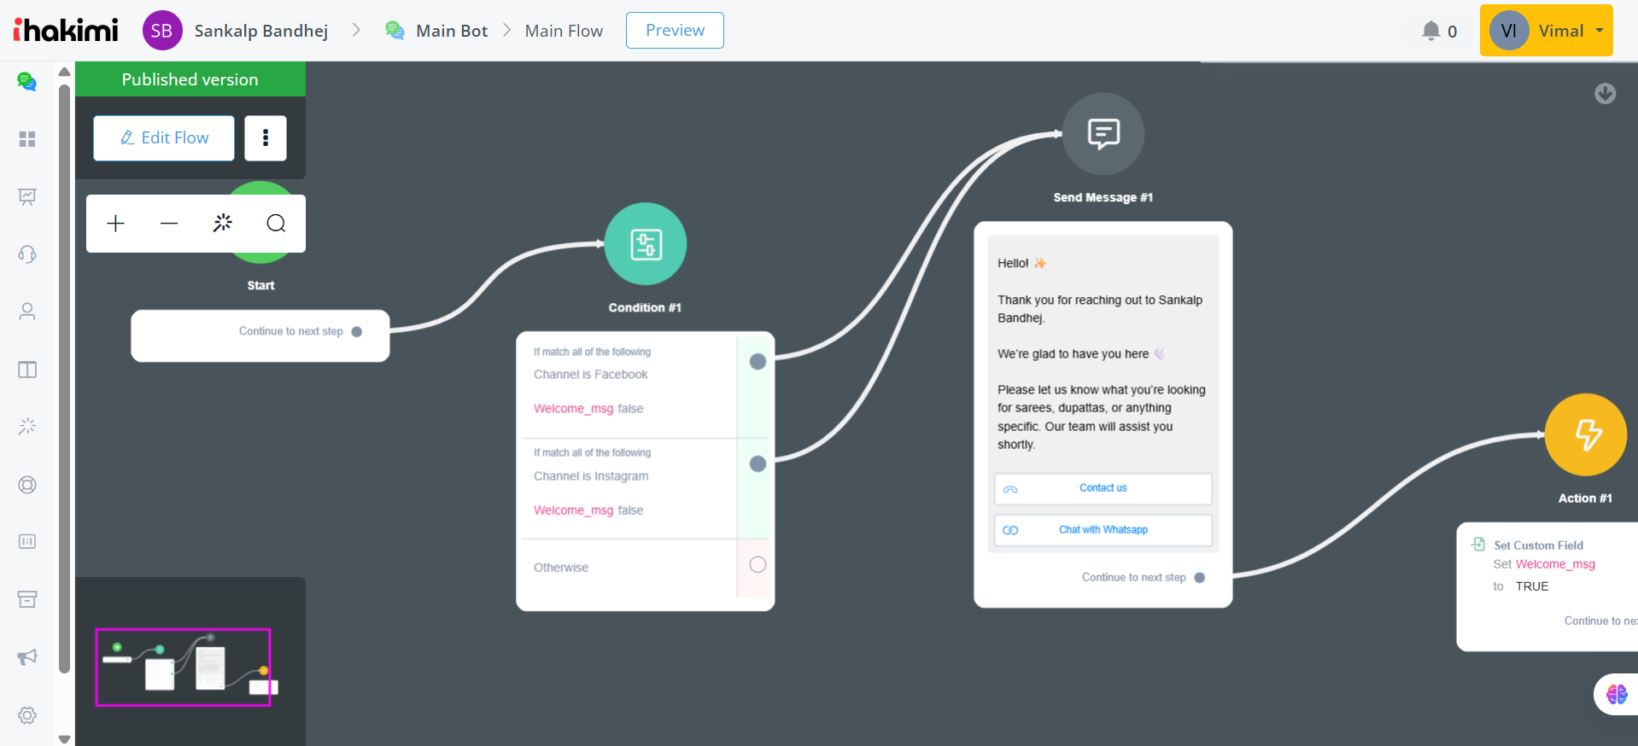Open the dashboard grid sidebar icon
Image resolution: width=1638 pixels, height=746 pixels.
click(x=27, y=139)
